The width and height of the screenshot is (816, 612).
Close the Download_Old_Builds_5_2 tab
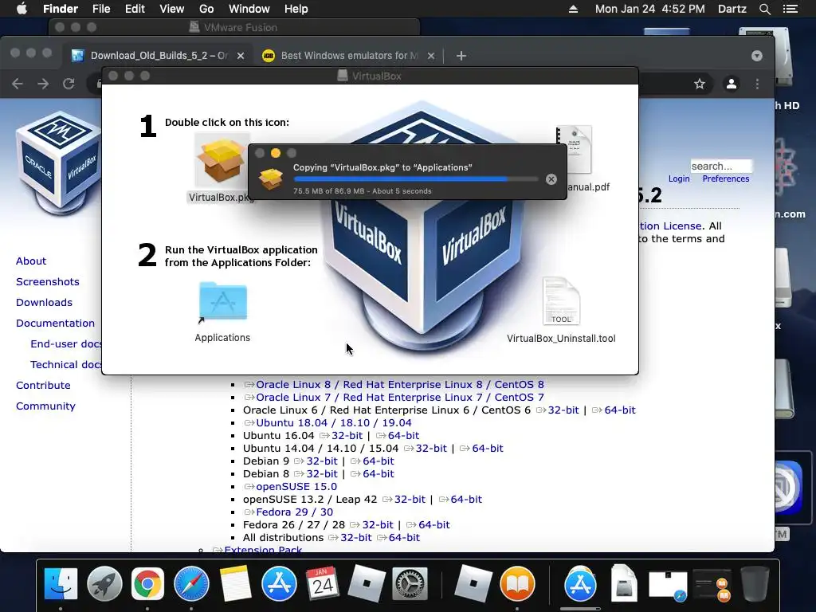[241, 56]
